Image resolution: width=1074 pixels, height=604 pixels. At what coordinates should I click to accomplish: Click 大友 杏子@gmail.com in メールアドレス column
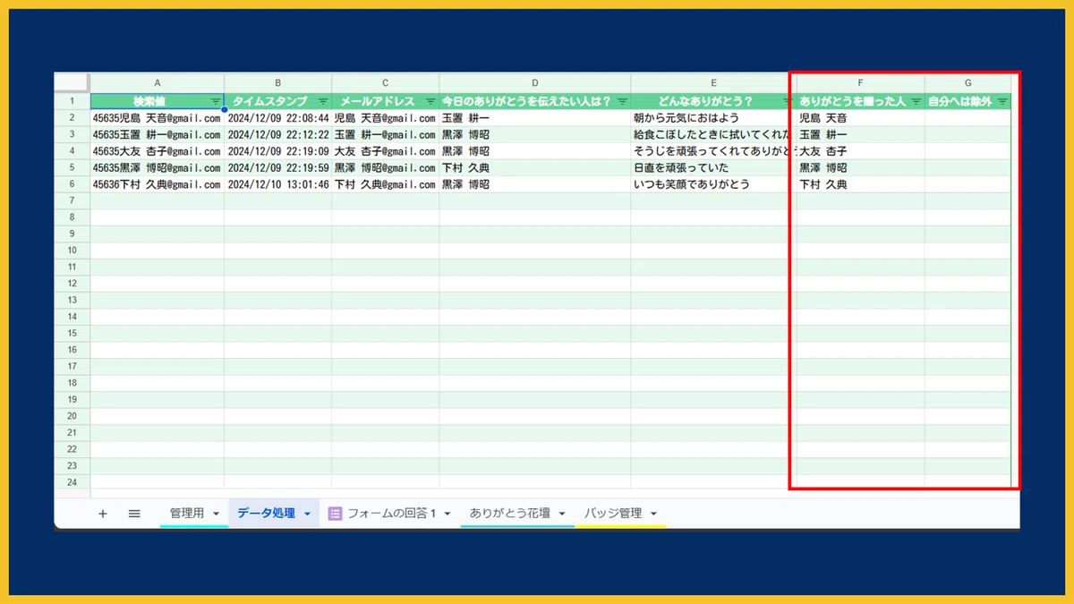pos(385,151)
